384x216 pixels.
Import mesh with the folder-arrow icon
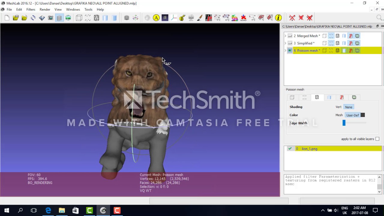pyautogui.click(x=24, y=18)
